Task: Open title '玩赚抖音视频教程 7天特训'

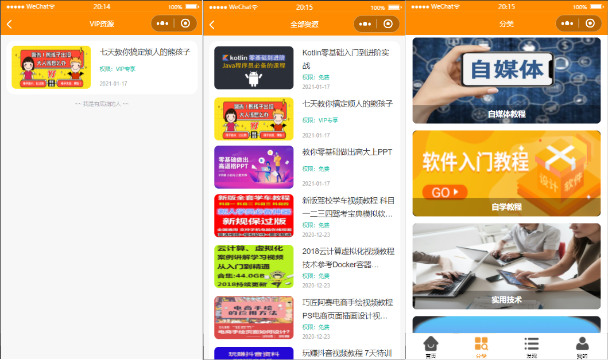Action: [x=347, y=353]
